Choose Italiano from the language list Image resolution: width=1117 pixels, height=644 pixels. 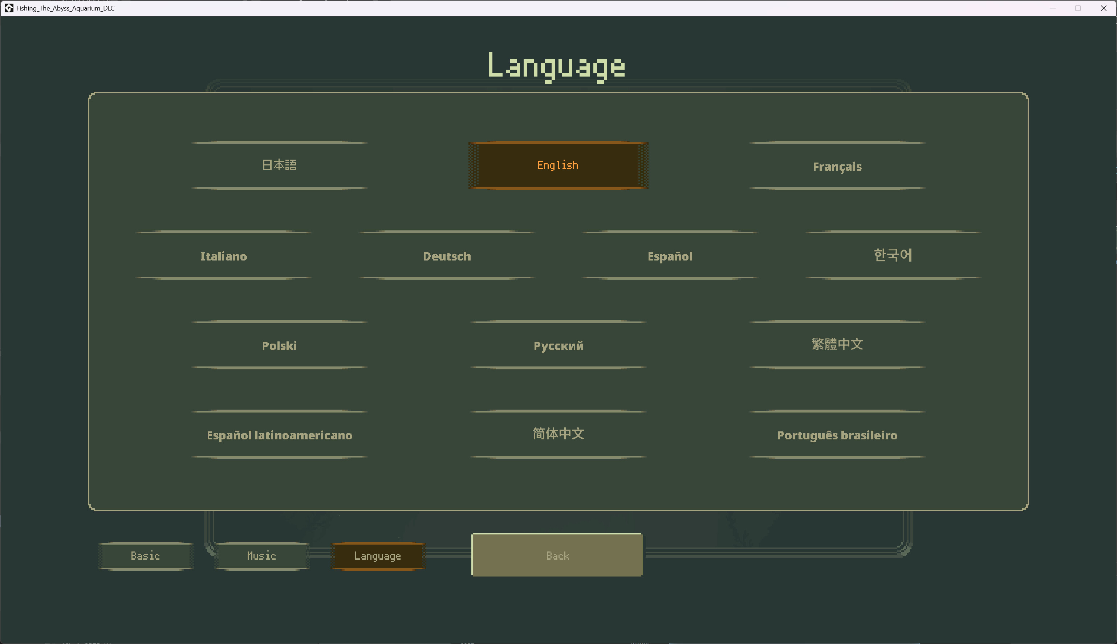click(x=223, y=256)
